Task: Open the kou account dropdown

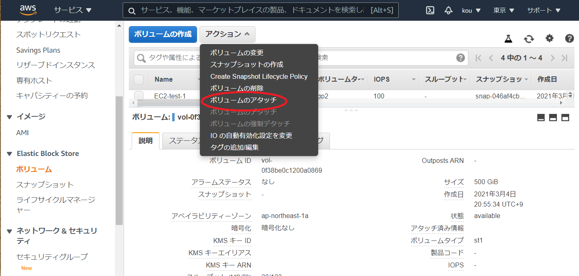Action: (x=471, y=10)
